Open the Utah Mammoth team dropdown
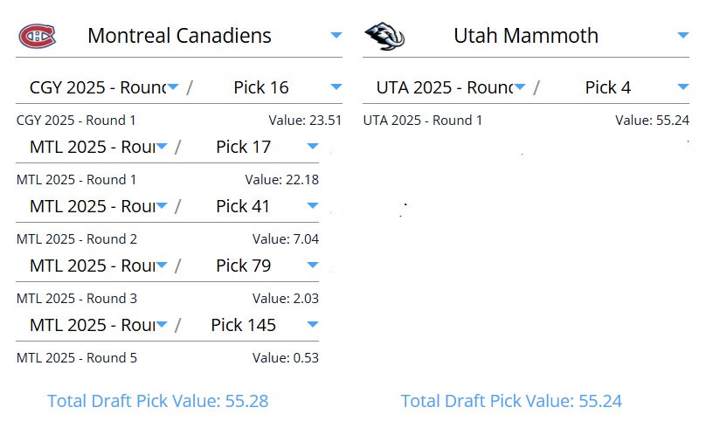This screenshot has width=706, height=428. coord(683,36)
